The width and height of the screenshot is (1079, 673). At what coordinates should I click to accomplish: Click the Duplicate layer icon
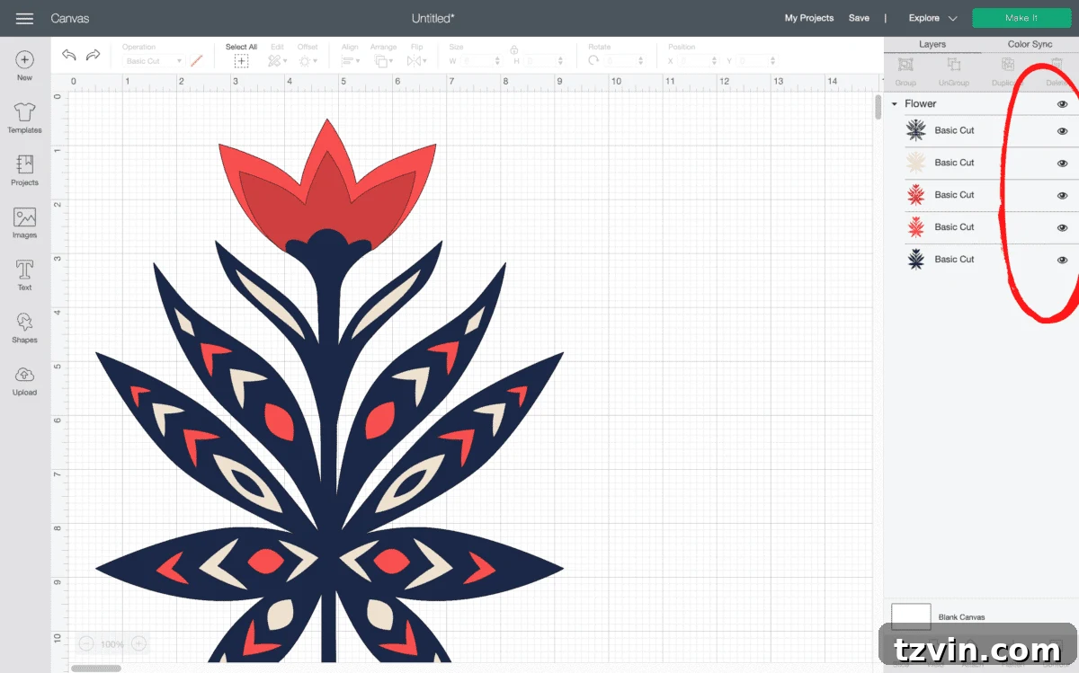(1007, 65)
